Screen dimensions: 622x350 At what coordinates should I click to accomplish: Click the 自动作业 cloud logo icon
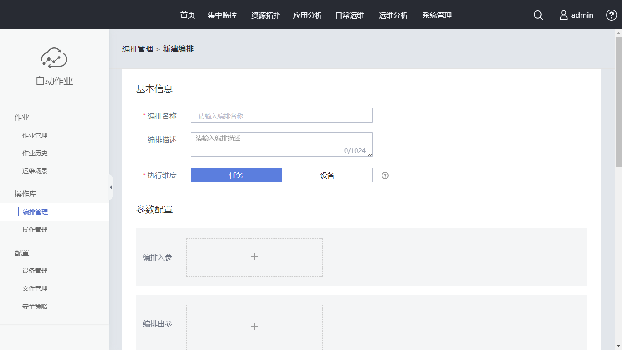[x=54, y=58]
